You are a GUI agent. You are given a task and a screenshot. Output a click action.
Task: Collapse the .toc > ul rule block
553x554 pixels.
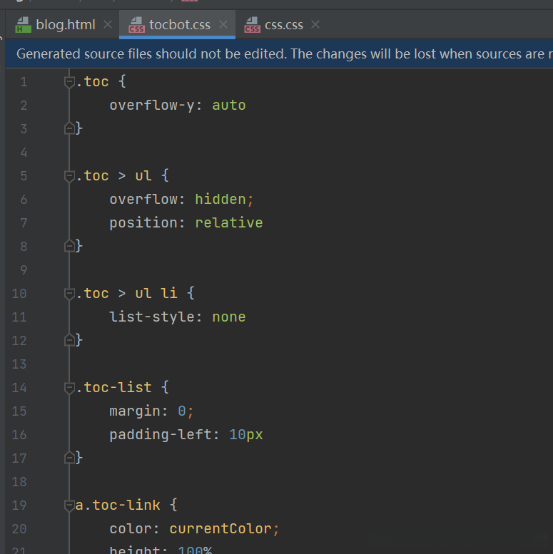(x=69, y=176)
